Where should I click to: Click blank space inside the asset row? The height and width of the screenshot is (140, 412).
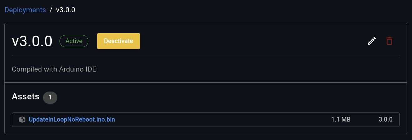(219, 119)
